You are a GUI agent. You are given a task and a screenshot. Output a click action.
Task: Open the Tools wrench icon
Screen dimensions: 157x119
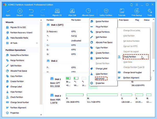pyautogui.click(x=150, y=11)
